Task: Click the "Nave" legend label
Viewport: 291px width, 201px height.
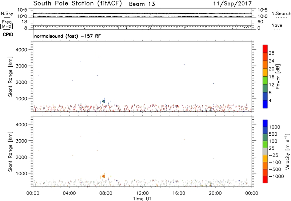Action: coord(277,25)
